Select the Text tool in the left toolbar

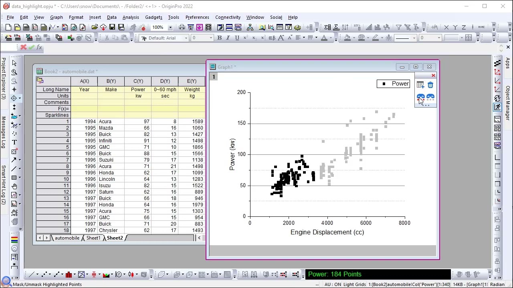[x=14, y=142]
